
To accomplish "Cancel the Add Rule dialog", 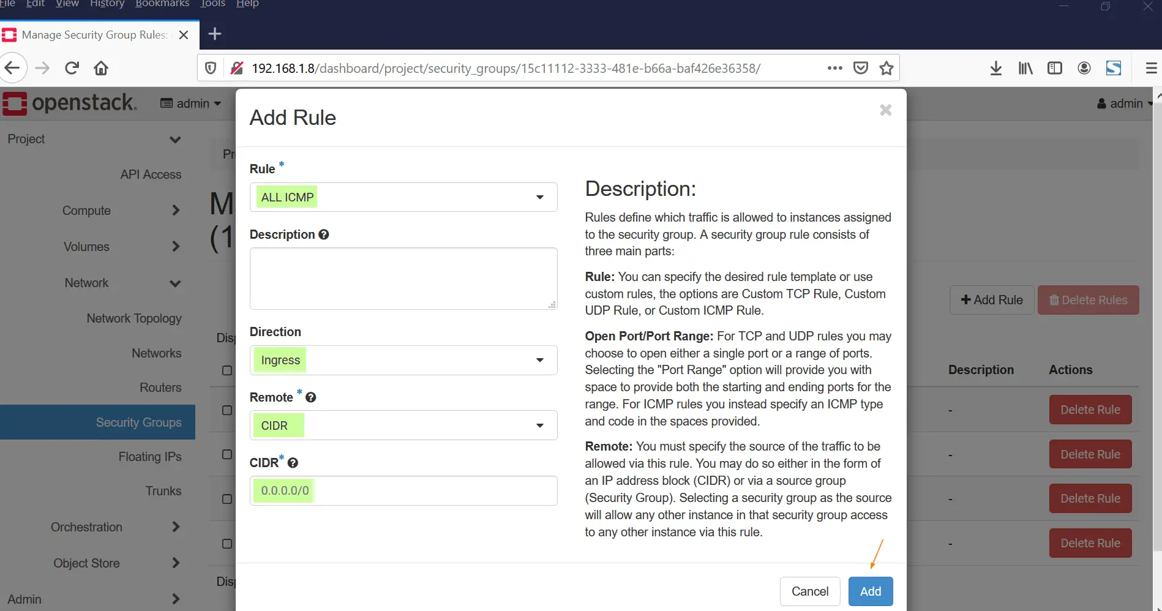I will tap(810, 591).
